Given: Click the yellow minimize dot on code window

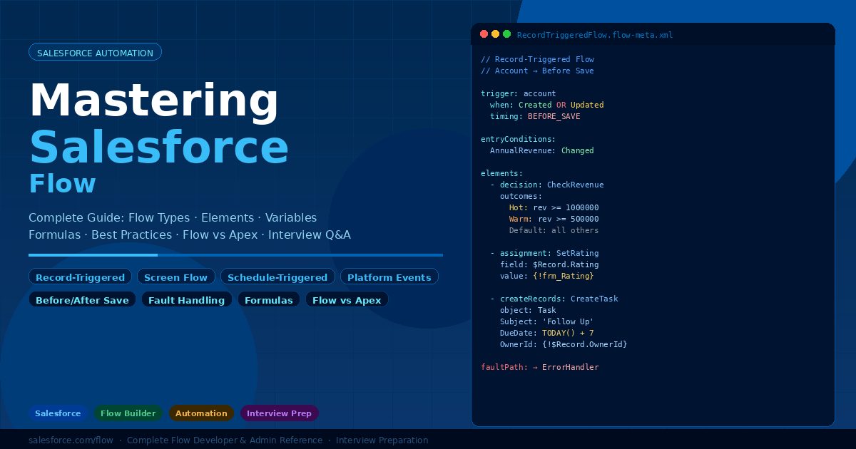Looking at the screenshot, I should [x=496, y=34].
